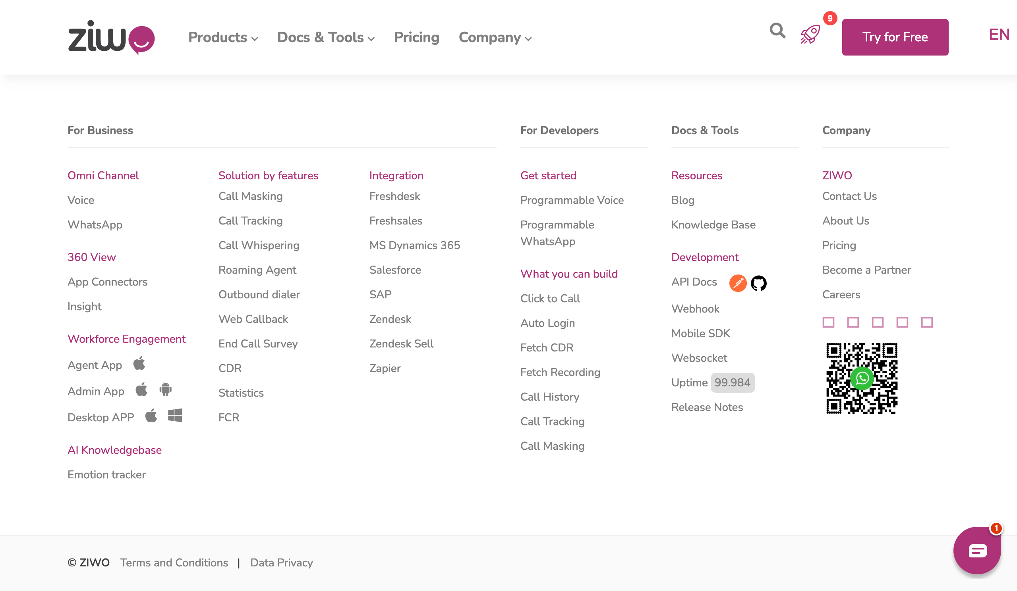Open the Roaming Agent link

point(257,270)
